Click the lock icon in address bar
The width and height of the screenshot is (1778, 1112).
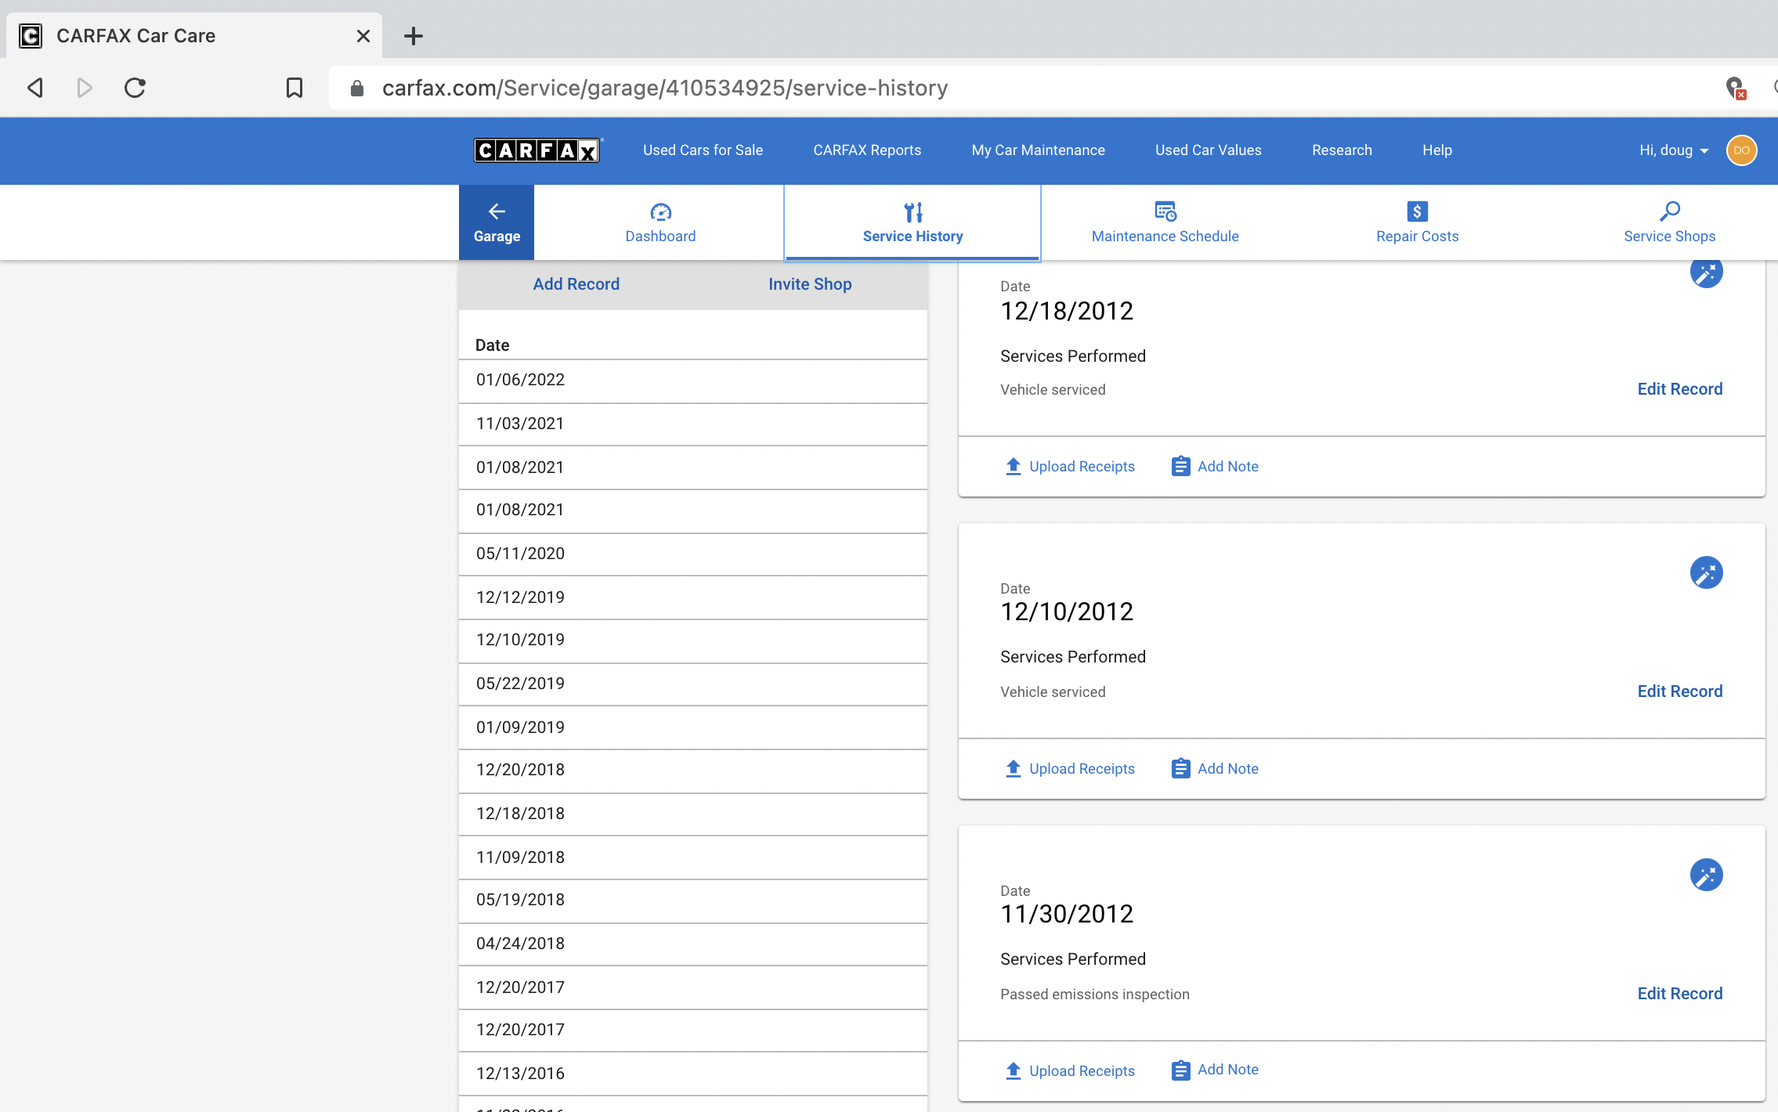(357, 88)
